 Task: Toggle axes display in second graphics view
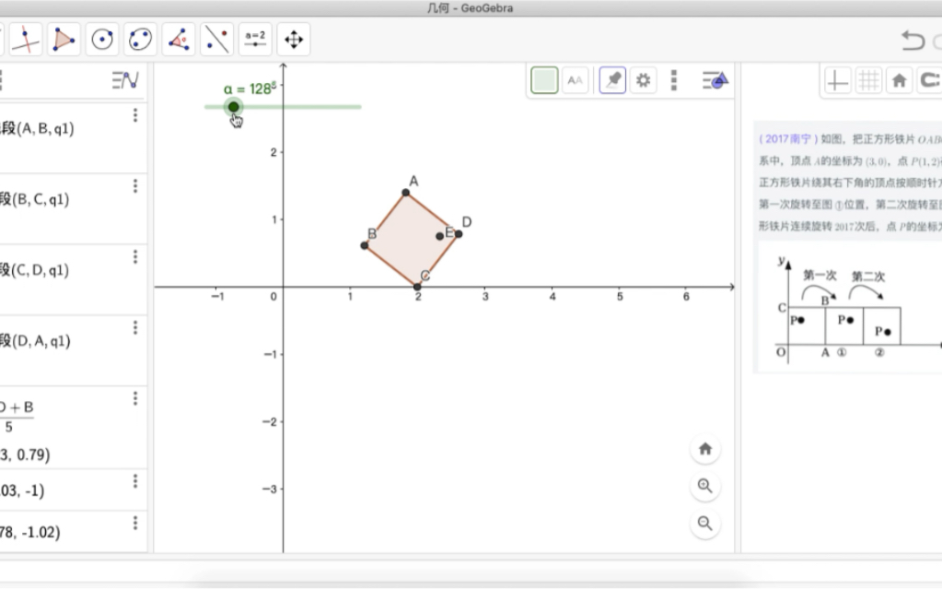[837, 80]
